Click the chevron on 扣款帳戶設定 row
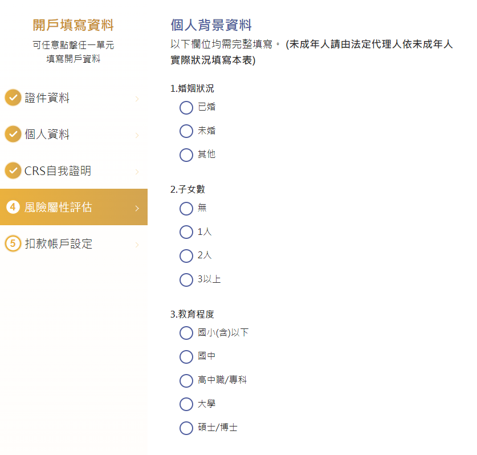 [137, 245]
